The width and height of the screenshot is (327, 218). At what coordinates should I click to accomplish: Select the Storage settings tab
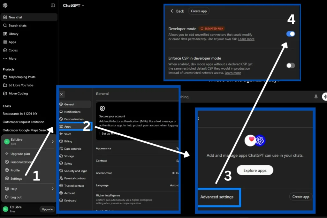pos(75,156)
